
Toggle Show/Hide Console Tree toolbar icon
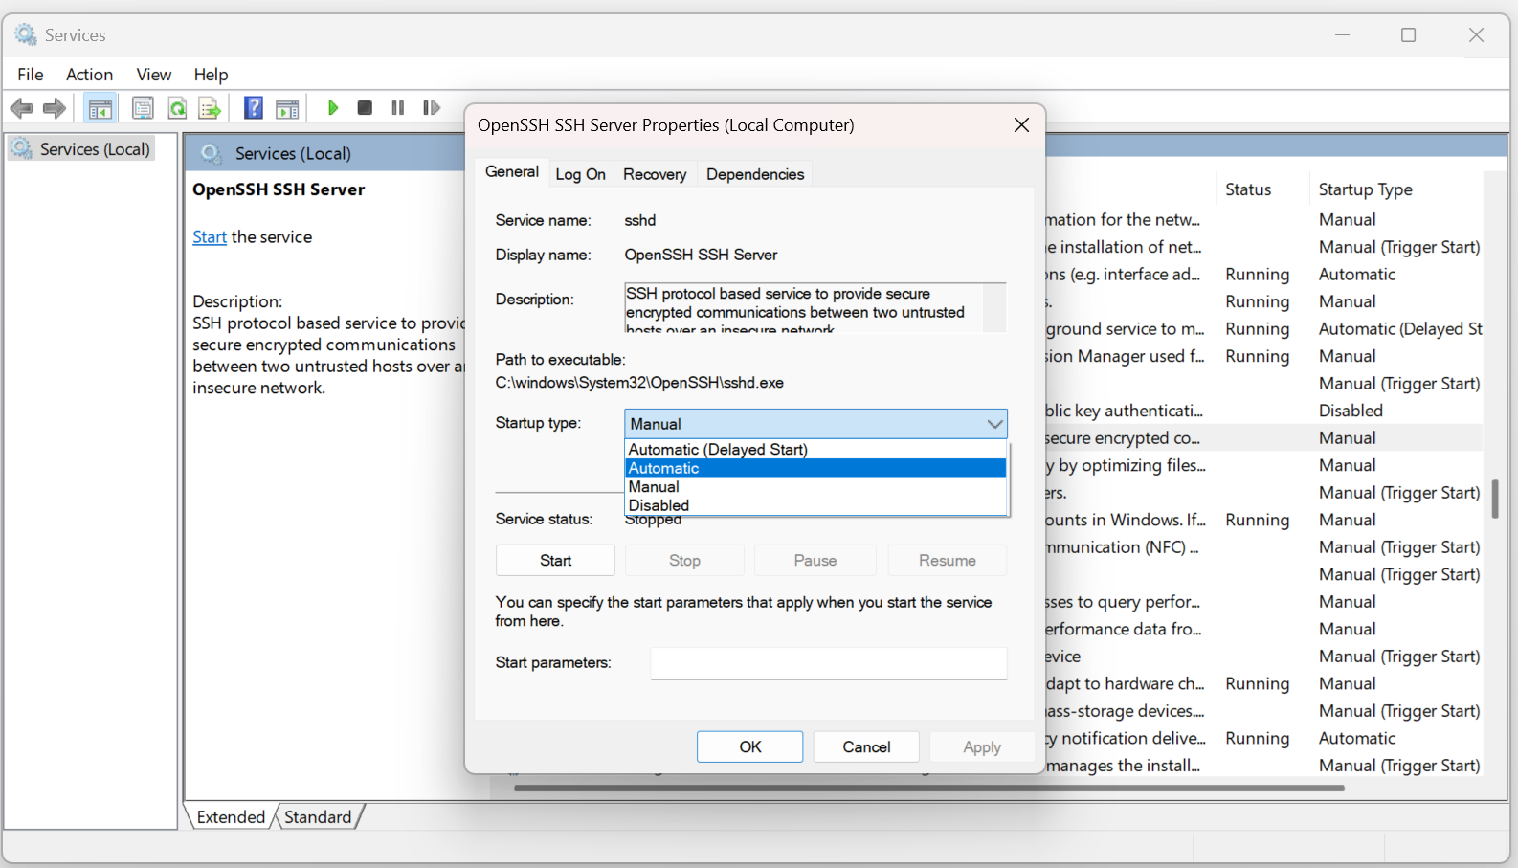(100, 108)
